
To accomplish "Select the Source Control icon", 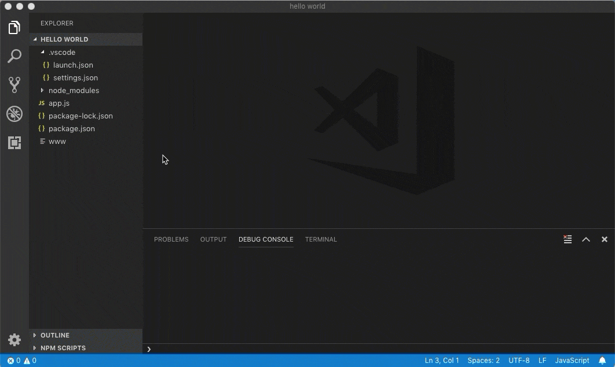I will click(14, 85).
